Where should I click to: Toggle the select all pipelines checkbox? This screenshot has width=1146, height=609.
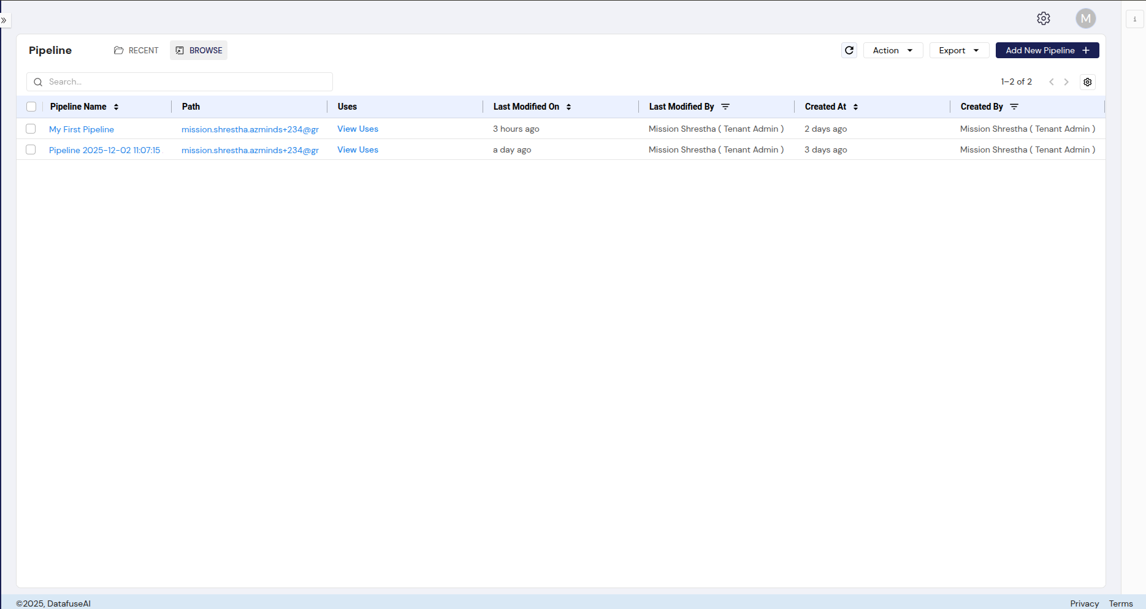coord(31,107)
